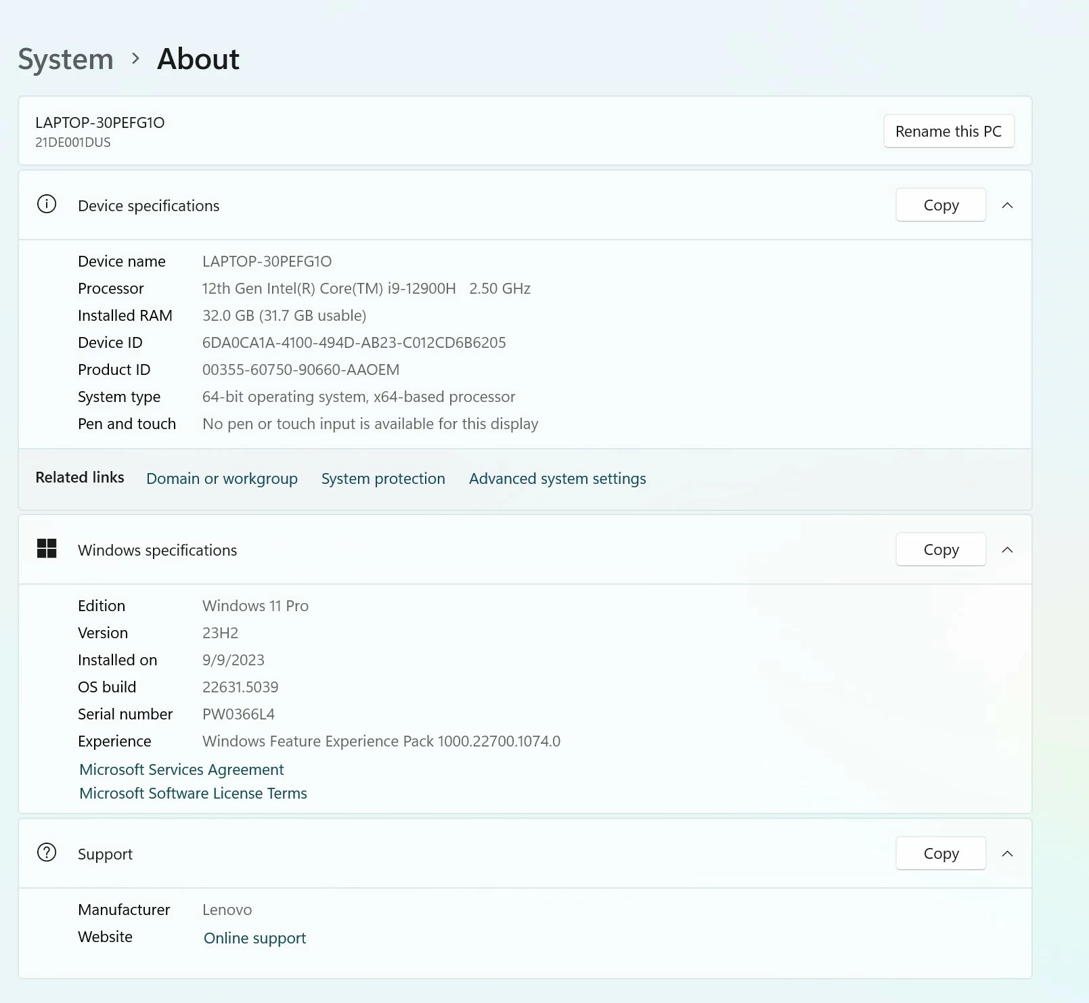Open Domain or workgroup link
The image size is (1089, 1003).
[x=222, y=478]
